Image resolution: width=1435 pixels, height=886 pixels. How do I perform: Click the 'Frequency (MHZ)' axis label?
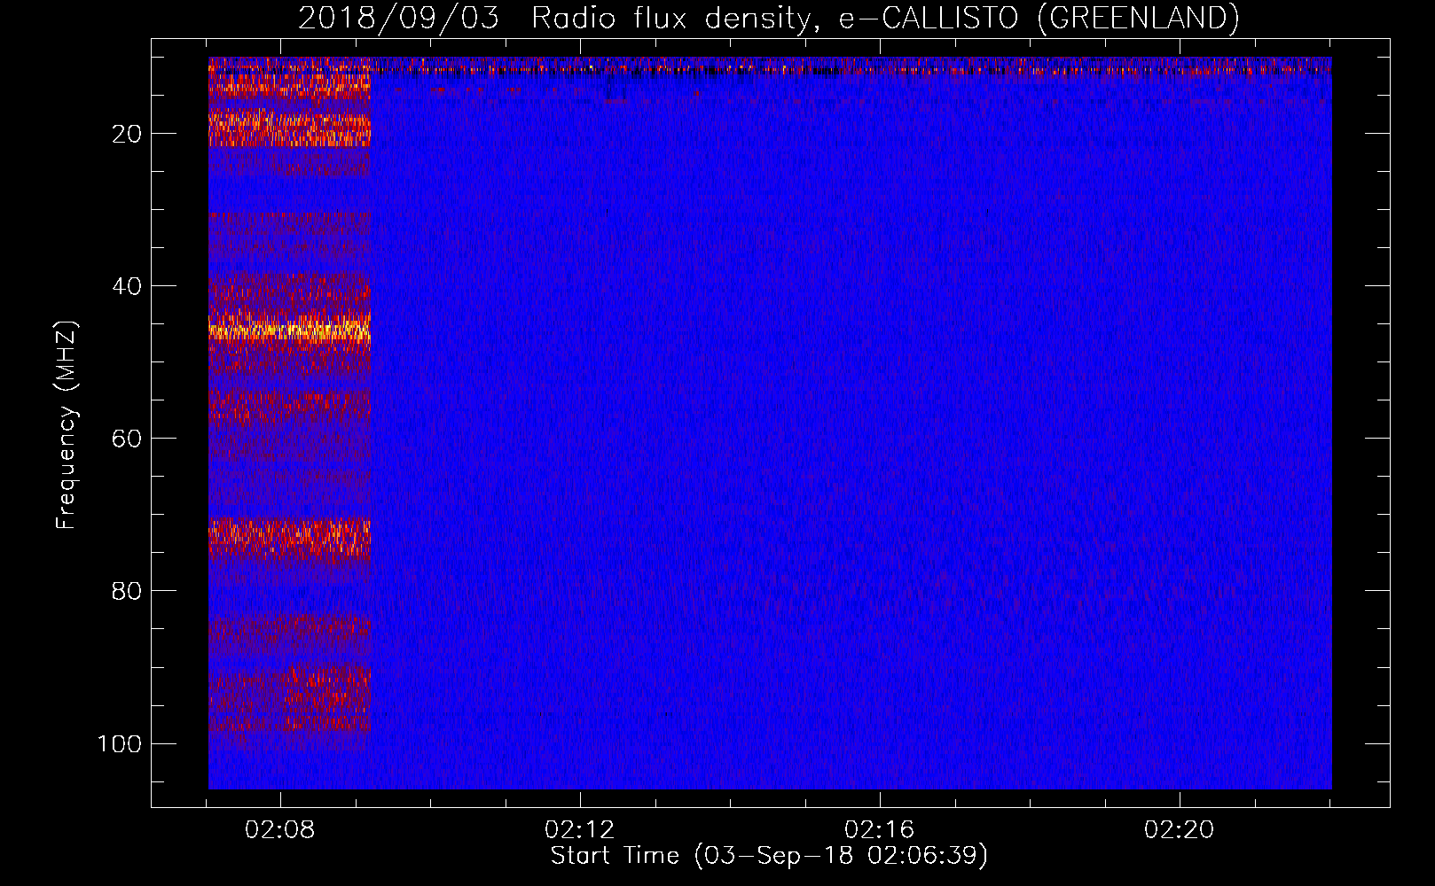pyautogui.click(x=67, y=424)
